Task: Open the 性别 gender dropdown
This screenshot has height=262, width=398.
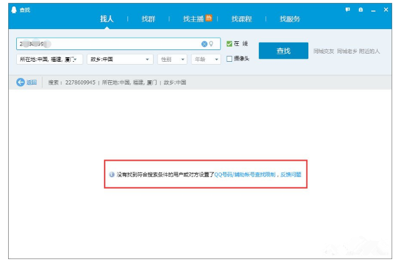Action: (172, 59)
